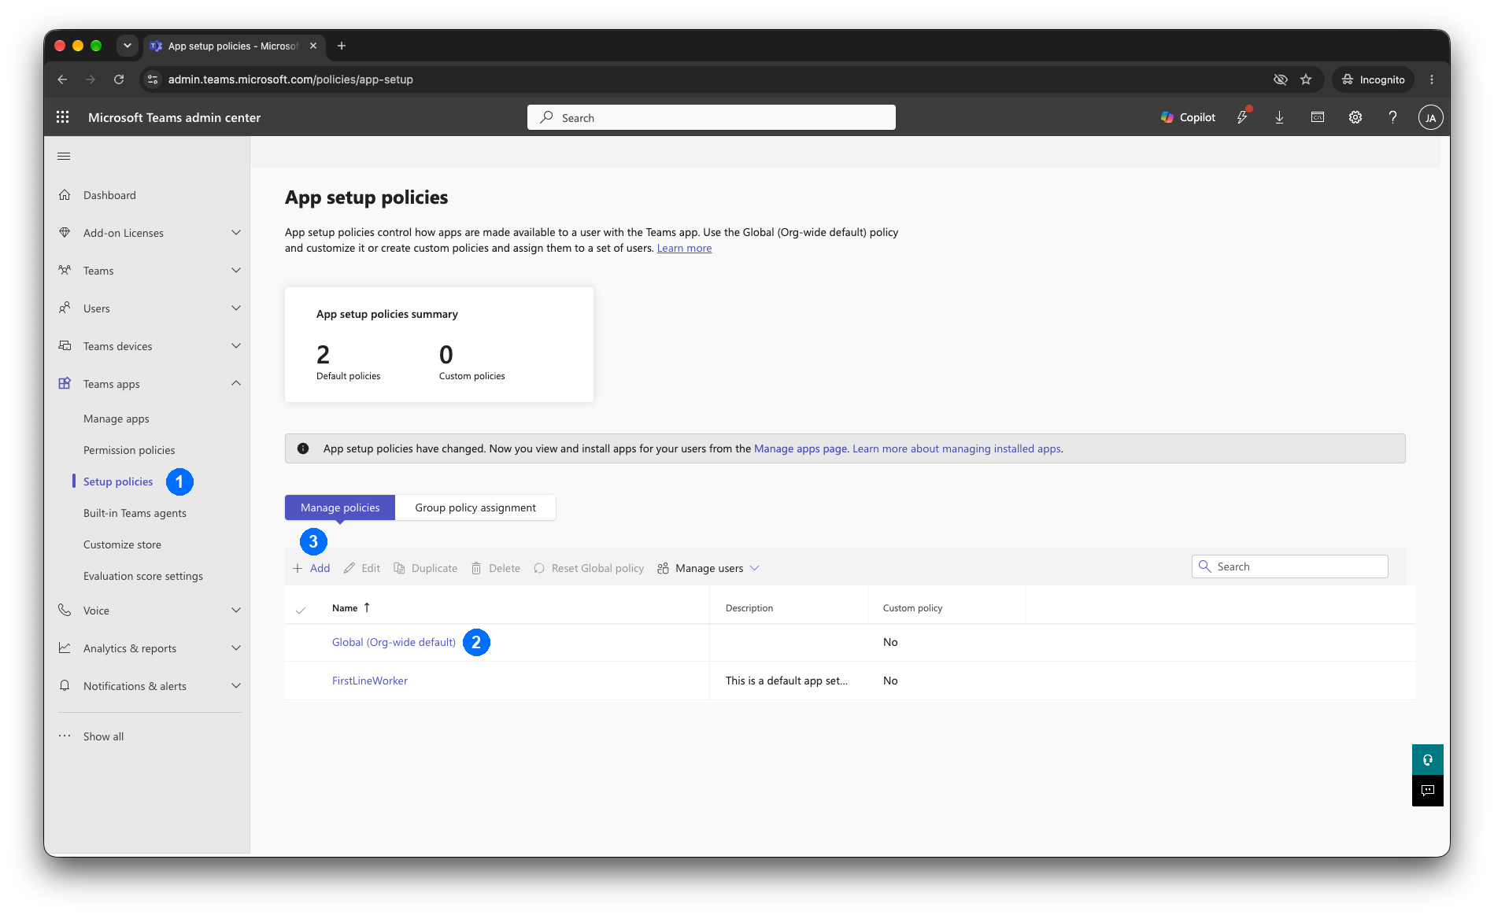1494x915 pixels.
Task: Open a new browser tab
Action: click(342, 46)
